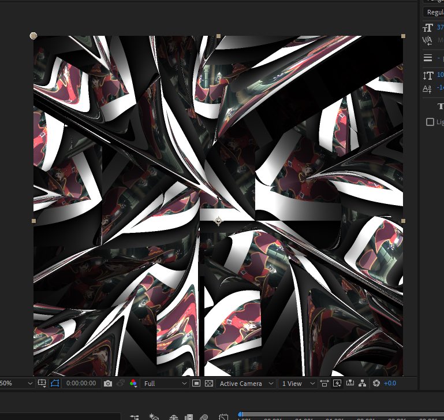Image resolution: width=444 pixels, height=420 pixels.
Task: Enable frame blending in the timeline
Action: [189, 417]
